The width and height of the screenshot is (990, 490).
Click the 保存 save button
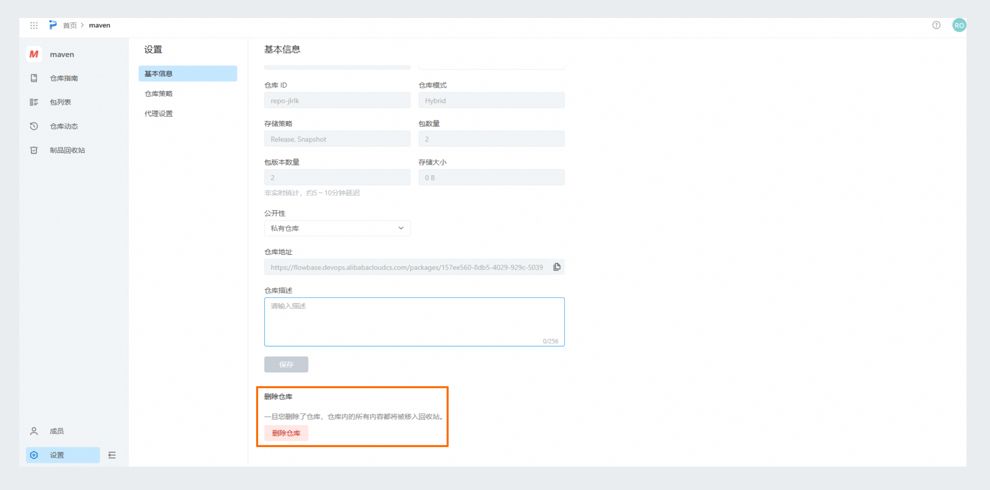pyautogui.click(x=286, y=364)
